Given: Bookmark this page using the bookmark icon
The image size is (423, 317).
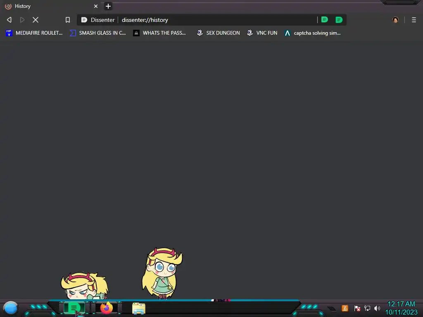Looking at the screenshot, I should click(x=68, y=20).
